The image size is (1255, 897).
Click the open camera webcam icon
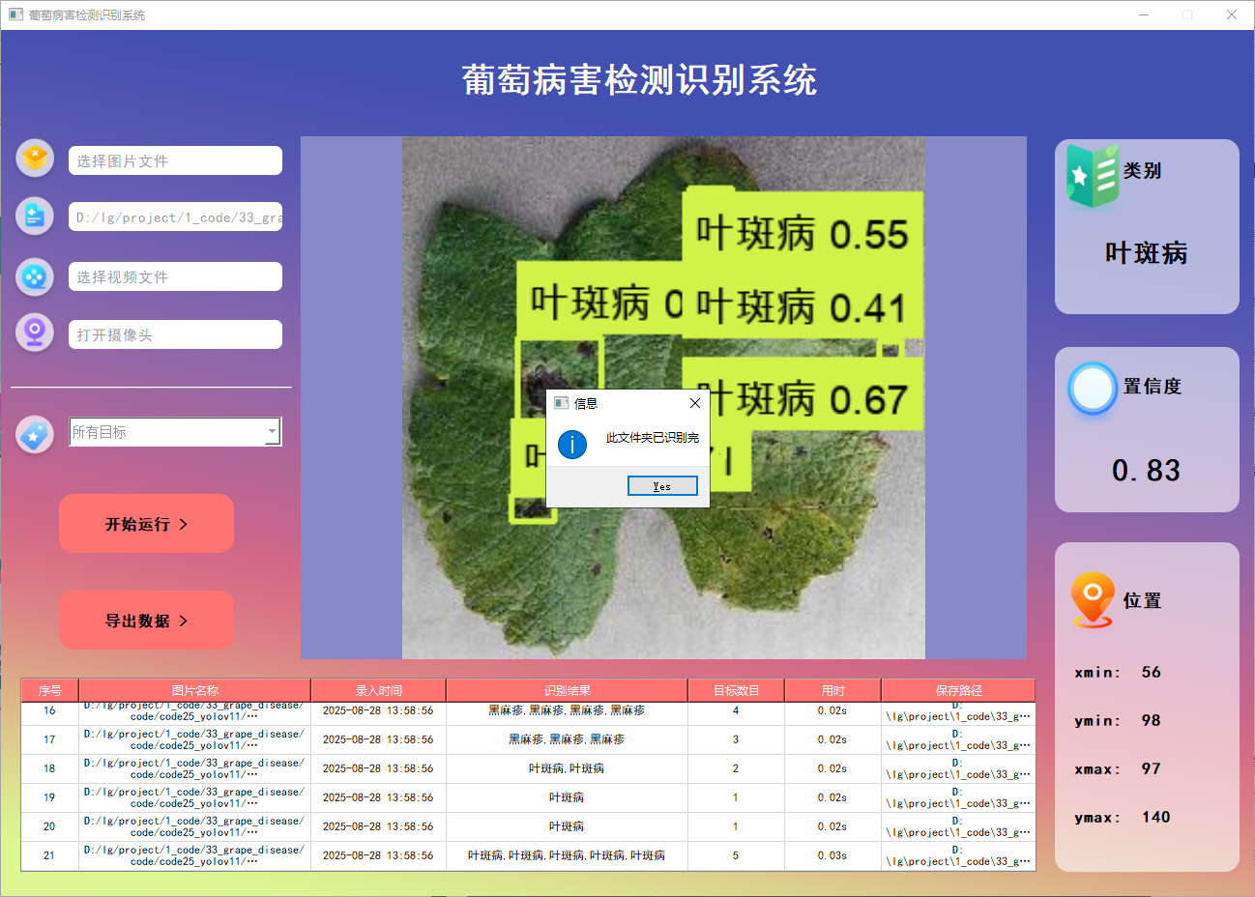pyautogui.click(x=36, y=333)
